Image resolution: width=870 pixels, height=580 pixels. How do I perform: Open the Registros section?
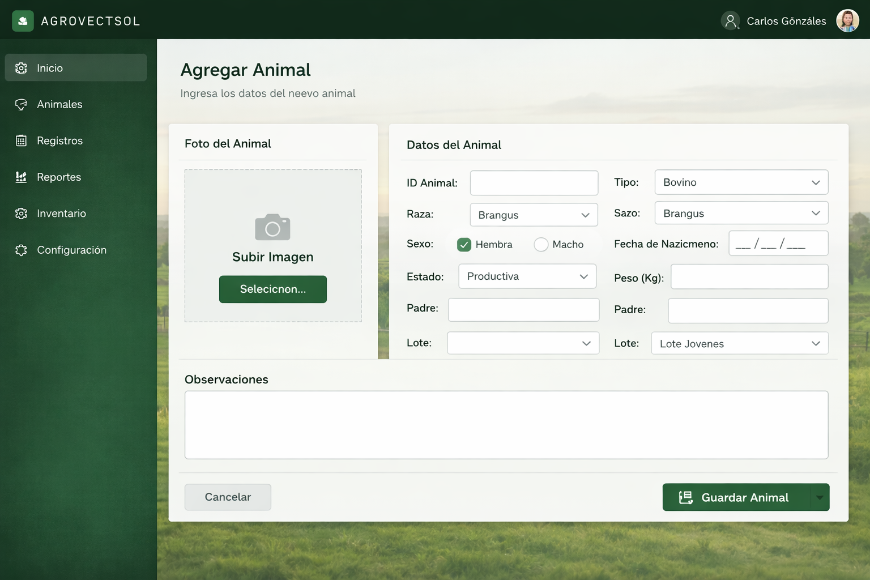76,140
